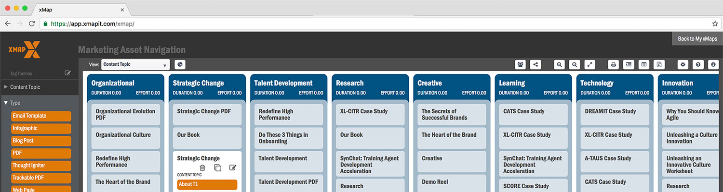Click the zoom out magnifier icon
723x192 pixels.
click(574, 64)
